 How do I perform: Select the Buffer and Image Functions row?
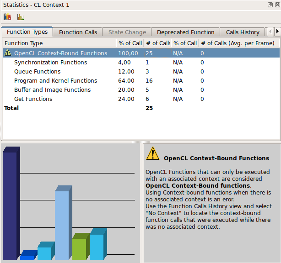click(x=141, y=90)
